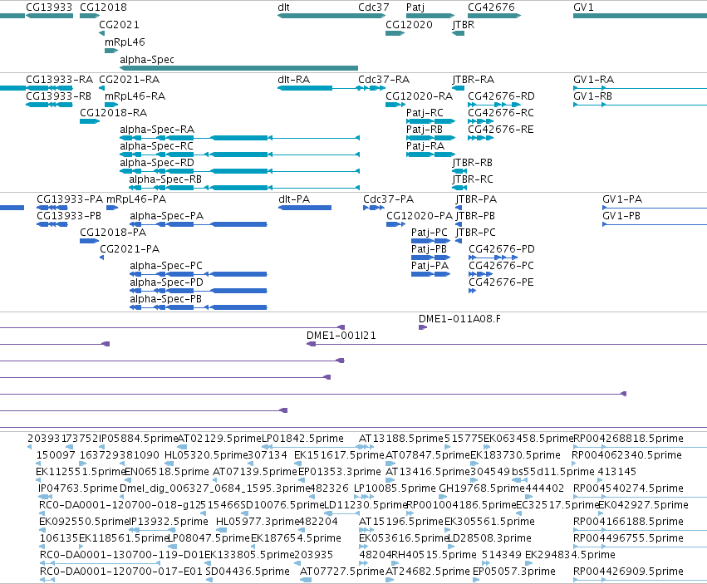Select the RP004062340.5prime EST label
The image size is (707, 584).
coord(626,455)
